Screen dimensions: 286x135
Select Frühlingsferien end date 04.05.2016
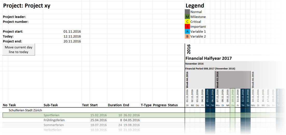[x=131, y=120]
